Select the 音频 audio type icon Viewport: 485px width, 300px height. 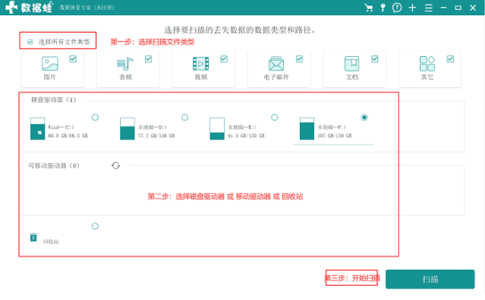[125, 64]
